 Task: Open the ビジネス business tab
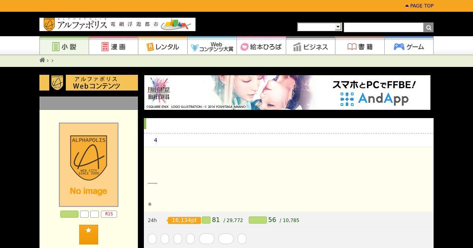[311, 46]
